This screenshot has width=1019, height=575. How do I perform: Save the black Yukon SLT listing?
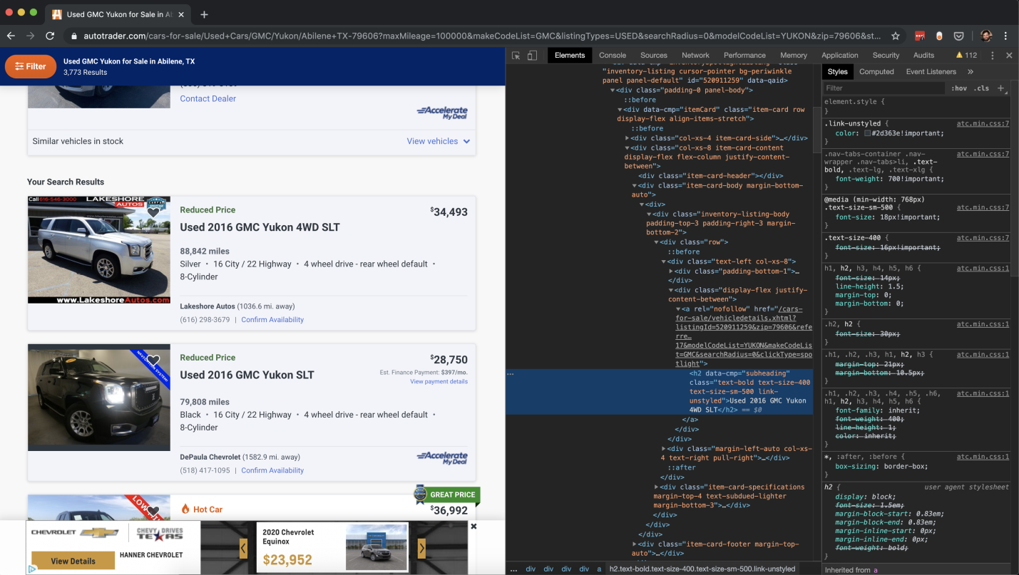153,361
